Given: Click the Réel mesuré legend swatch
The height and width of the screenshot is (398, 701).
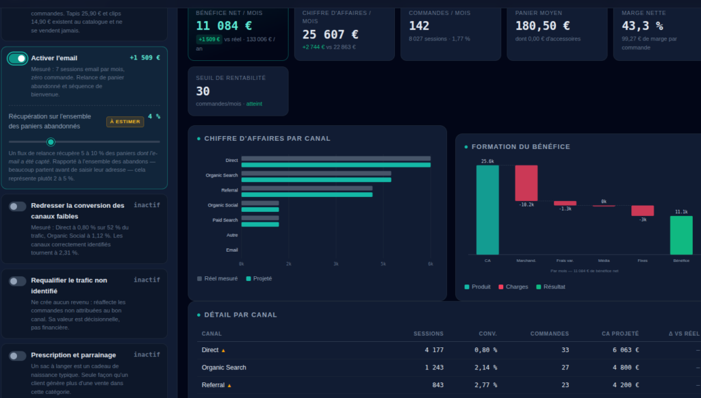Looking at the screenshot, I should point(199,279).
